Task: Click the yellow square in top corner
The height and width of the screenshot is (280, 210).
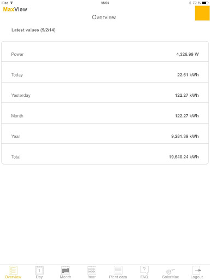Action: pyautogui.click(x=202, y=13)
